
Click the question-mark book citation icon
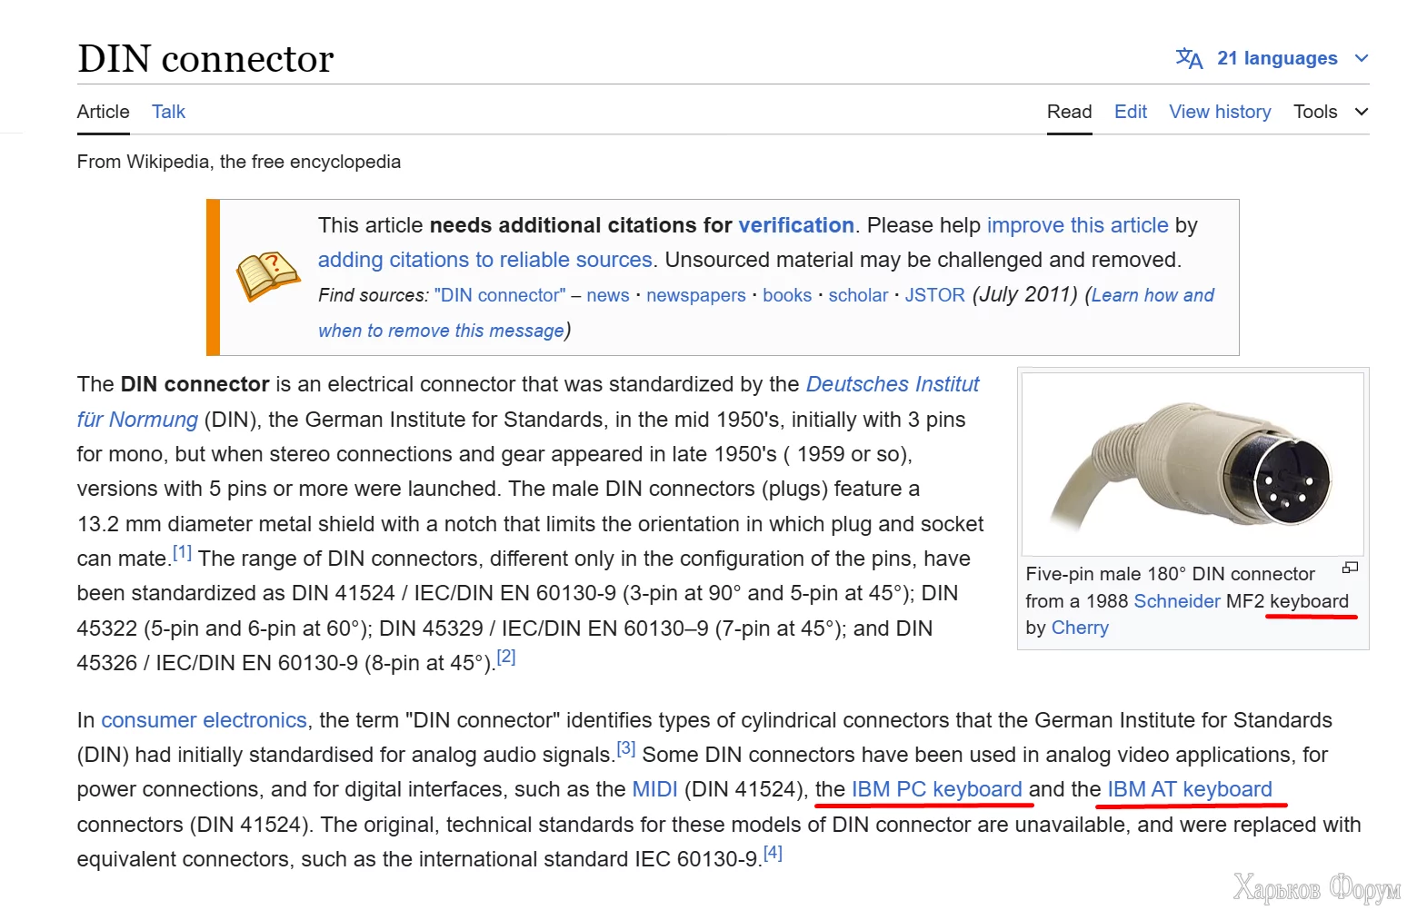click(267, 276)
